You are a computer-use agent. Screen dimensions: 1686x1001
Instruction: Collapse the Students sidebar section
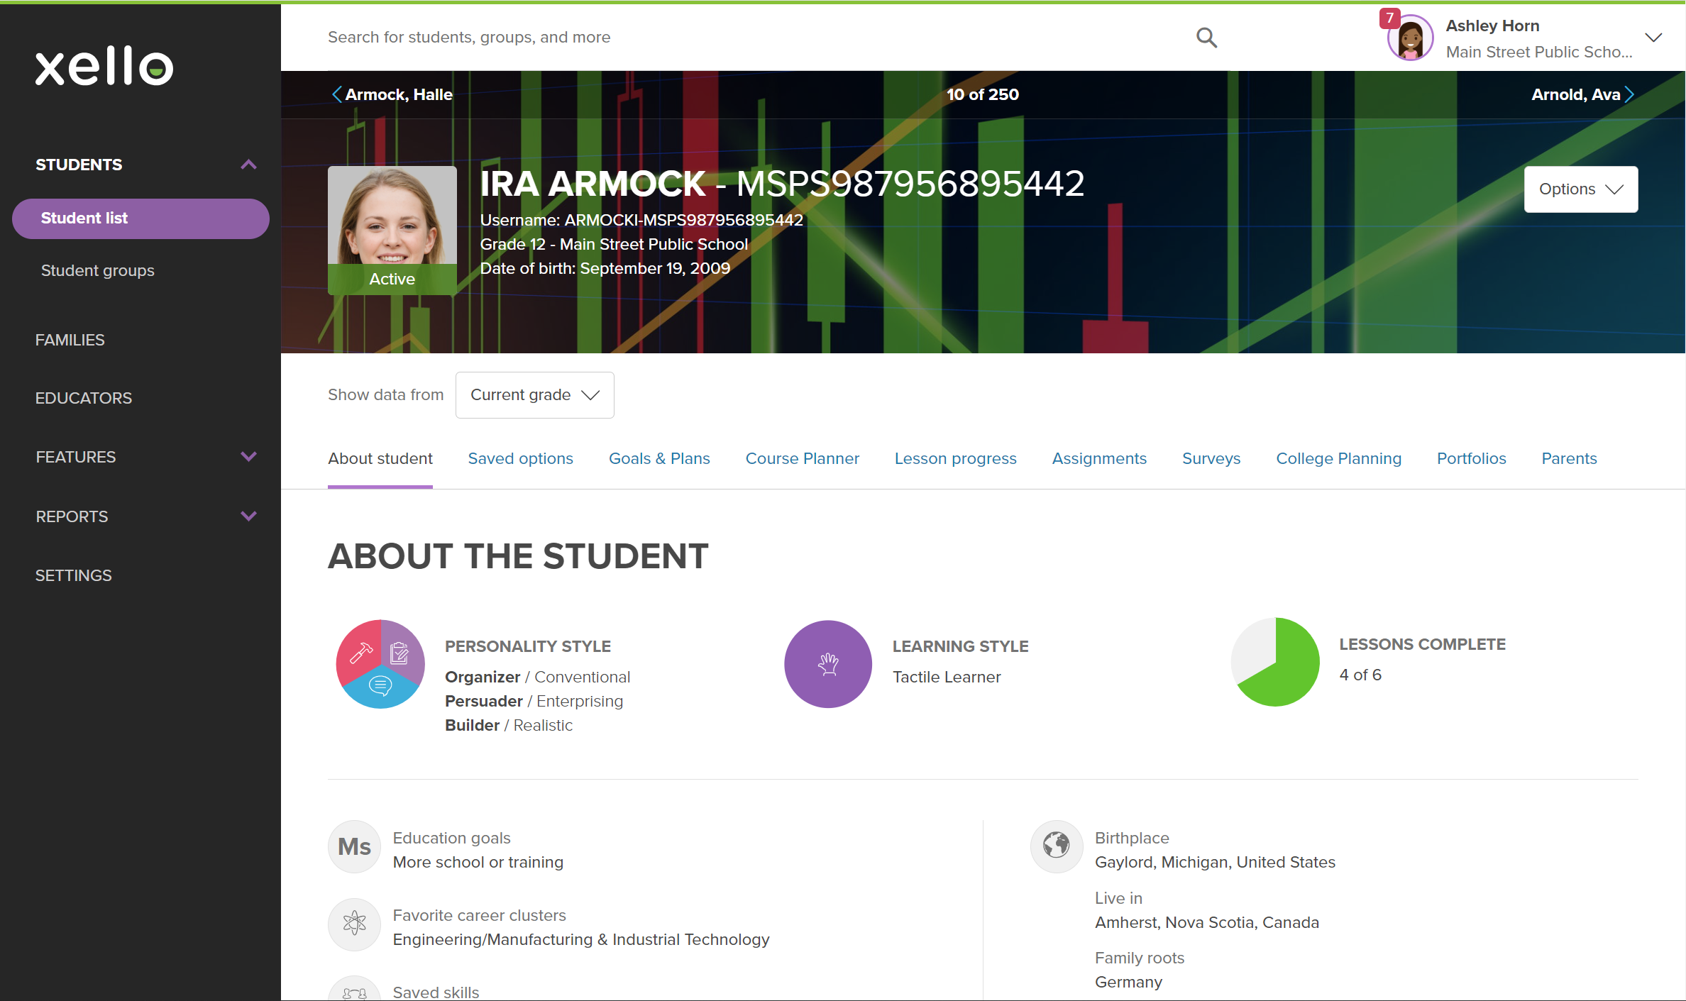click(248, 165)
